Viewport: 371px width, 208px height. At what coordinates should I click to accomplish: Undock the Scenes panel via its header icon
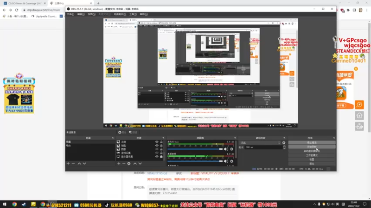click(113, 138)
